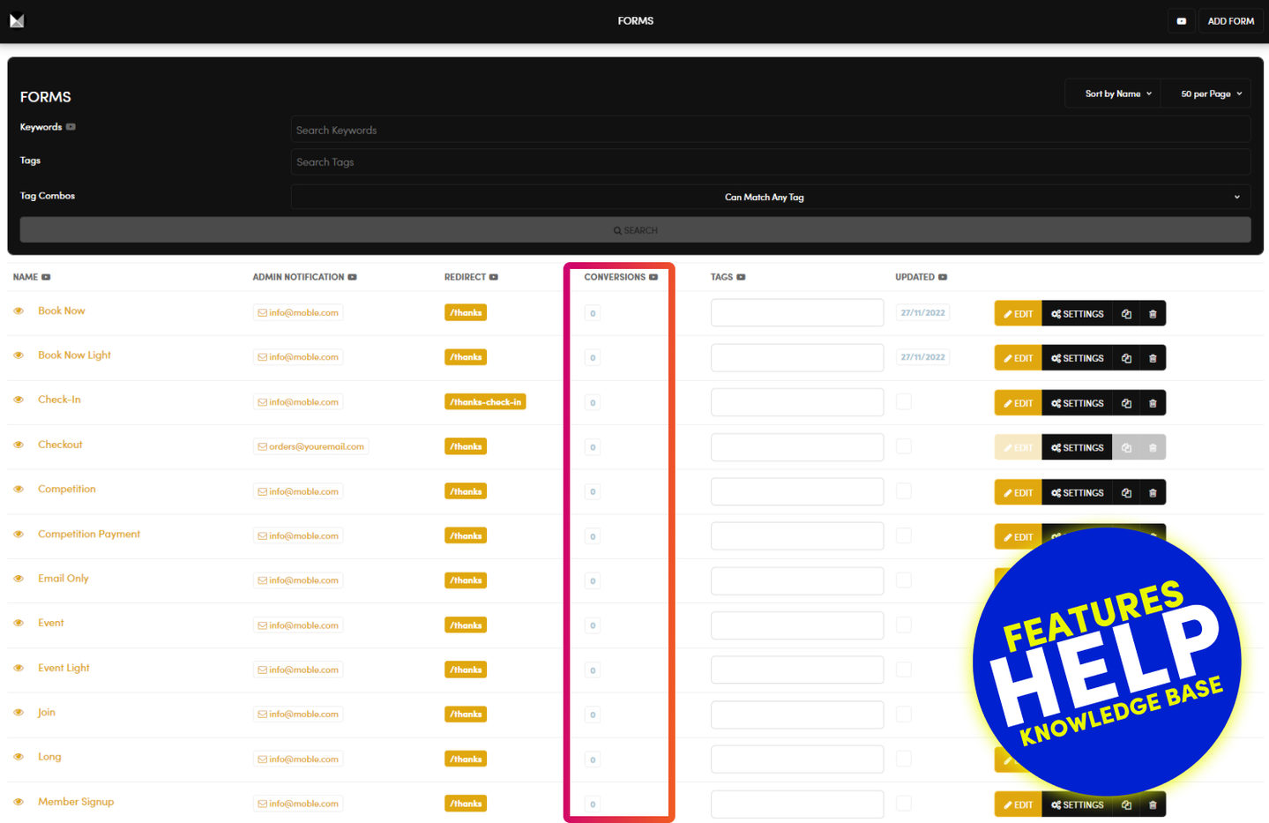This screenshot has width=1269, height=823.
Task: Click the Add Form menu item
Action: click(1230, 21)
